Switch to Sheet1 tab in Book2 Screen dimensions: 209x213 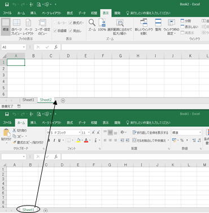(28, 100)
